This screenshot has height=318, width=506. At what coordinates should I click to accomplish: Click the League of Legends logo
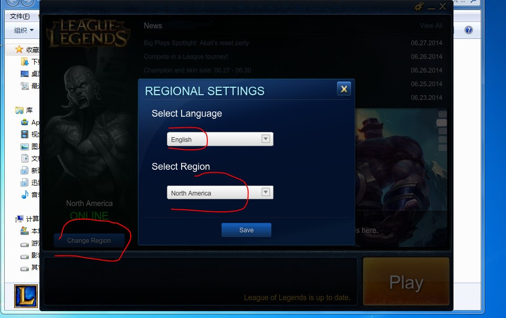click(88, 34)
